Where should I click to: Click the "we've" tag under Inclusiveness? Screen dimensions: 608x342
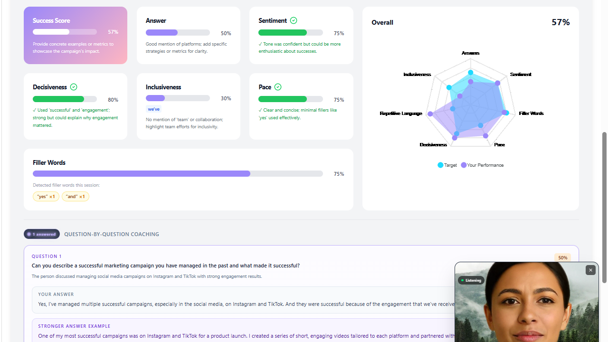(x=153, y=109)
